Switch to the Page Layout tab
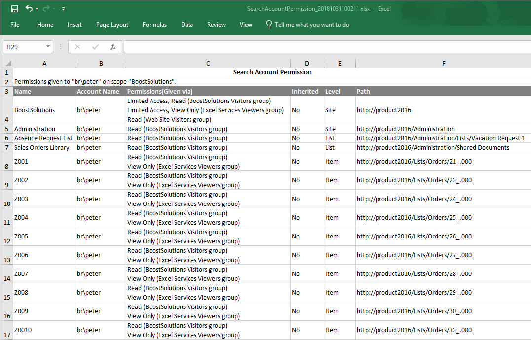The height and width of the screenshot is (340, 531). tap(112, 25)
